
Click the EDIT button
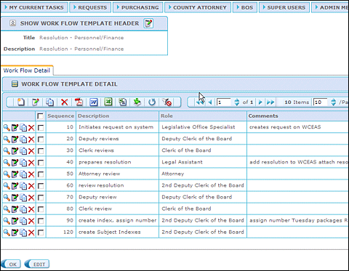37,264
